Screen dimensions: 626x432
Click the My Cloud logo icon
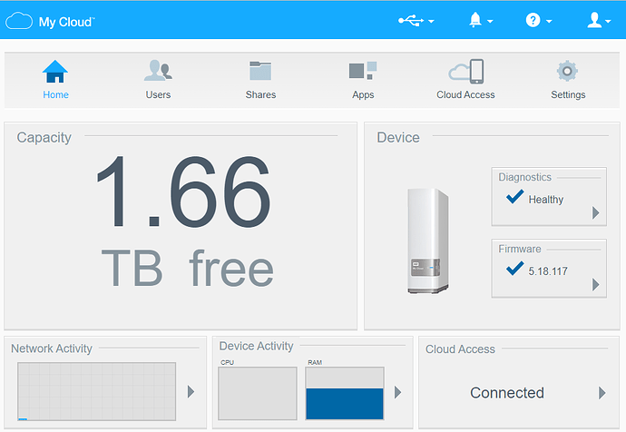[19, 21]
